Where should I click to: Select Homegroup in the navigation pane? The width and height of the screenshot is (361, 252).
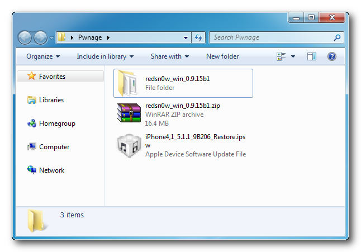pyautogui.click(x=57, y=123)
